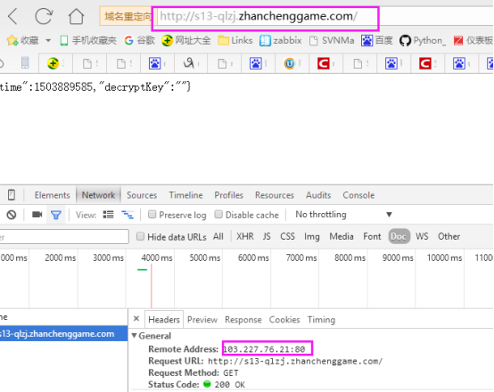Reload the page with the refresh icon
The image size is (494, 392).
pos(44,16)
